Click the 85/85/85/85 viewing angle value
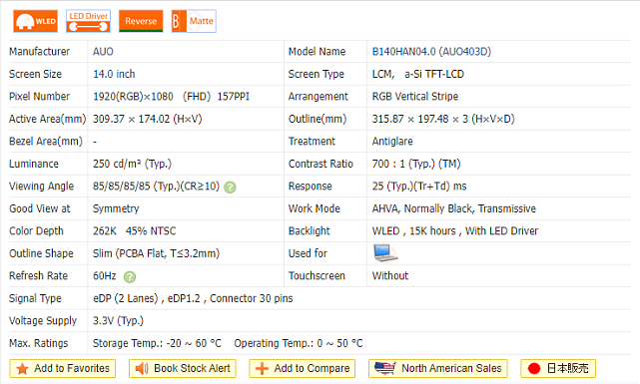 157,187
